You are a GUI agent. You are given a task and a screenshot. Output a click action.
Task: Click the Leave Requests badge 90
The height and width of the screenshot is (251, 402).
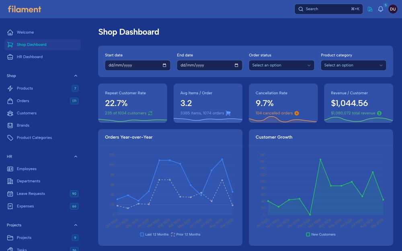[74, 194]
